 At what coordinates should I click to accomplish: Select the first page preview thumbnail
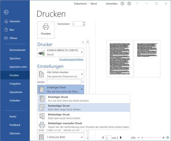coord(120,59)
